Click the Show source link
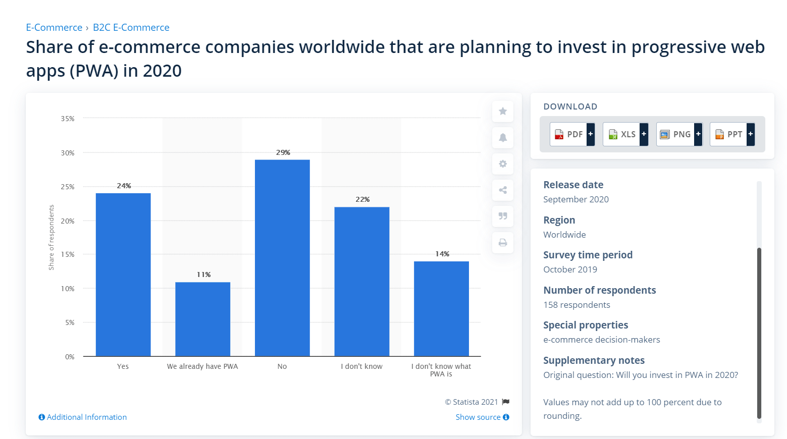 pos(478,417)
